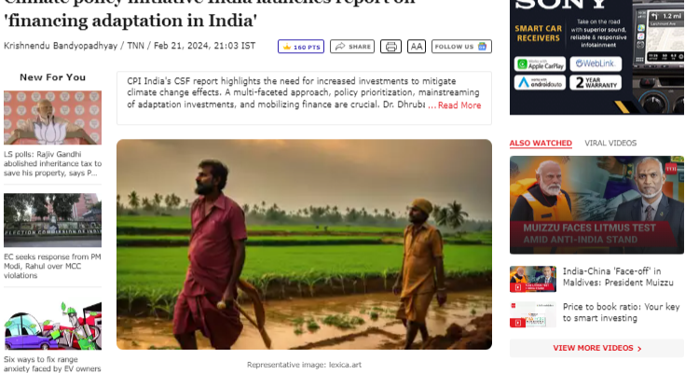Screen dimensions: 685x373
Task: Click the 160 PTS crown badge
Action: tap(301, 47)
